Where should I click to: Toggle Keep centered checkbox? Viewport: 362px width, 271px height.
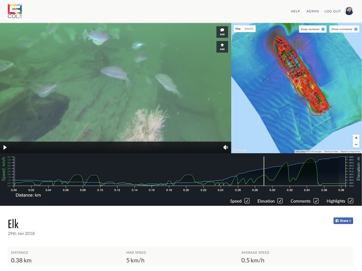click(x=323, y=29)
